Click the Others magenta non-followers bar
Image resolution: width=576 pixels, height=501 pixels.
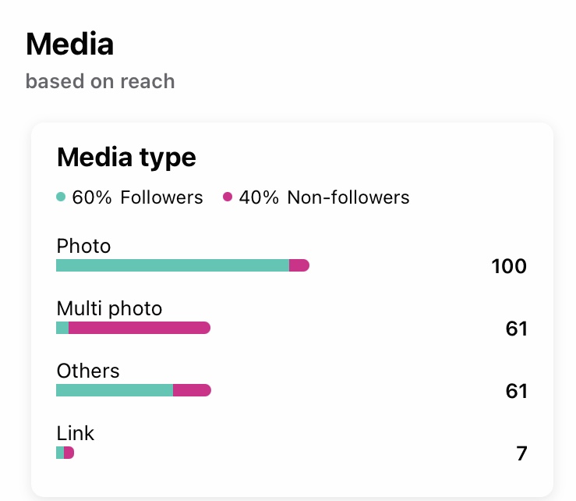pyautogui.click(x=192, y=390)
